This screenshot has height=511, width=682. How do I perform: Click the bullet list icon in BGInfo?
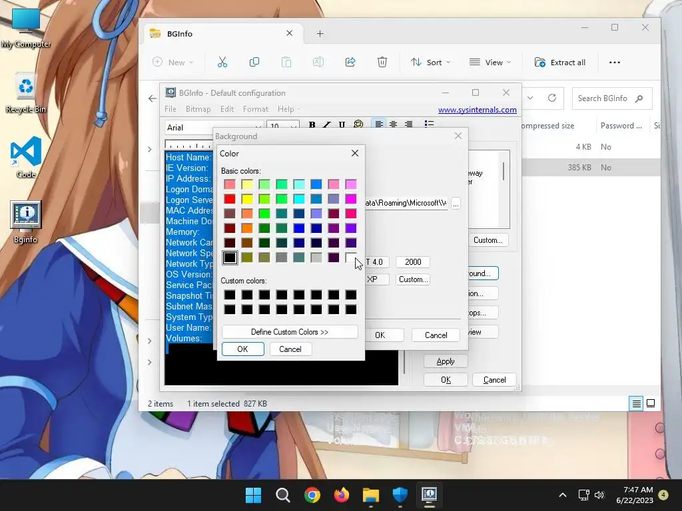429,124
